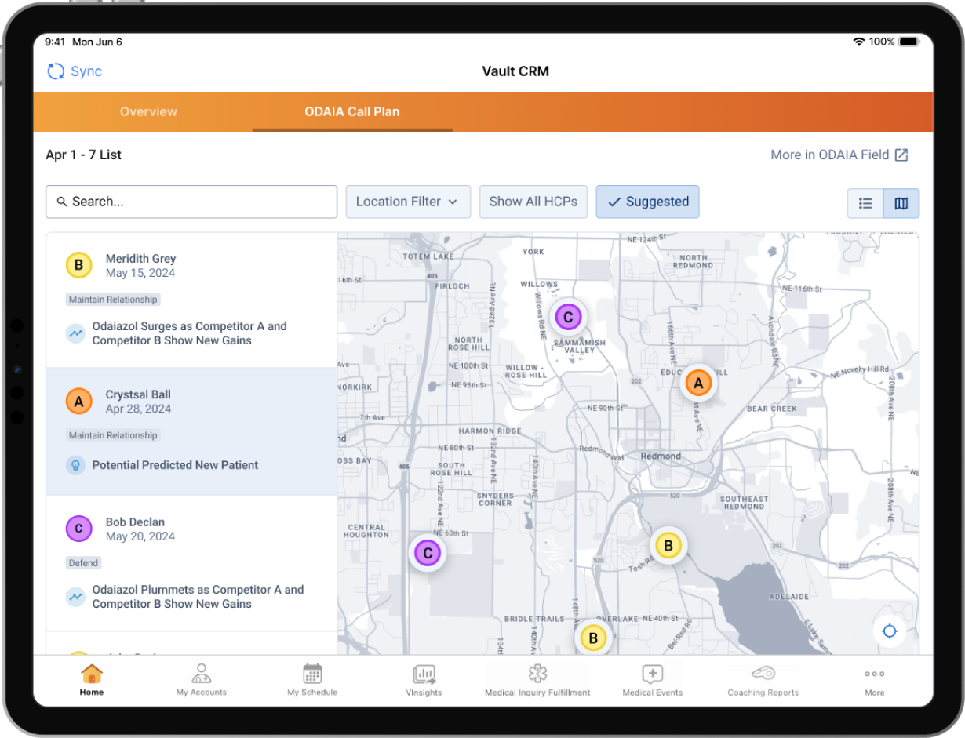This screenshot has width=965, height=738.
Task: Select yellow B pin near Overlake
Action: tap(593, 638)
